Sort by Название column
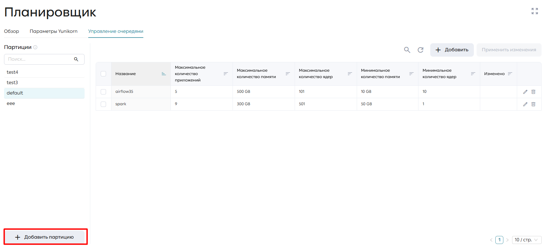Viewport: 546px width, 247px height. click(x=164, y=74)
